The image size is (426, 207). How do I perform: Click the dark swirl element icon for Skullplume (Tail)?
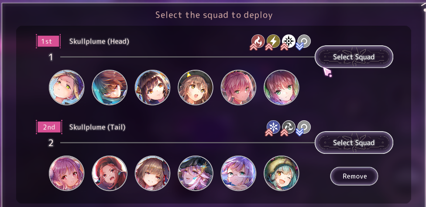[x=289, y=127]
